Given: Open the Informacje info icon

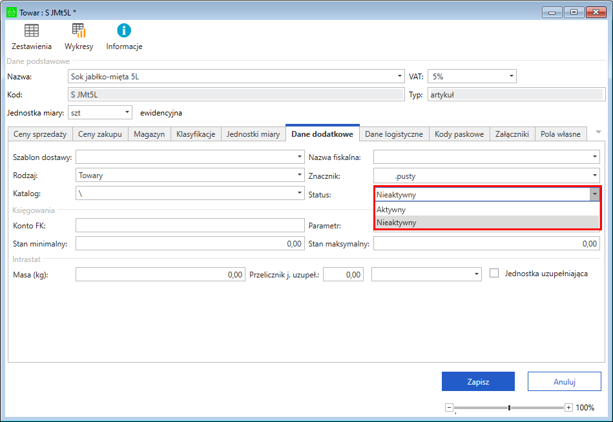Looking at the screenshot, I should point(124,30).
